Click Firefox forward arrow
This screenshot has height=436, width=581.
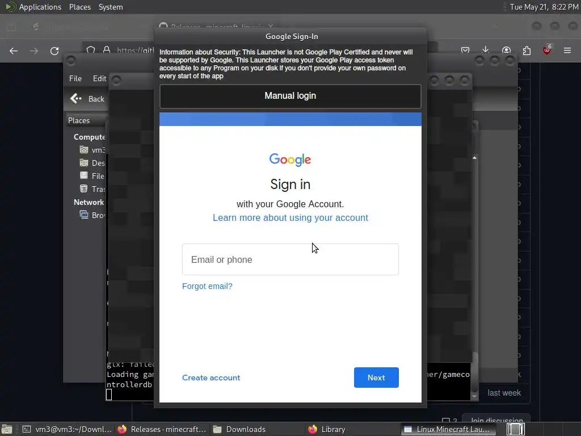(34, 51)
